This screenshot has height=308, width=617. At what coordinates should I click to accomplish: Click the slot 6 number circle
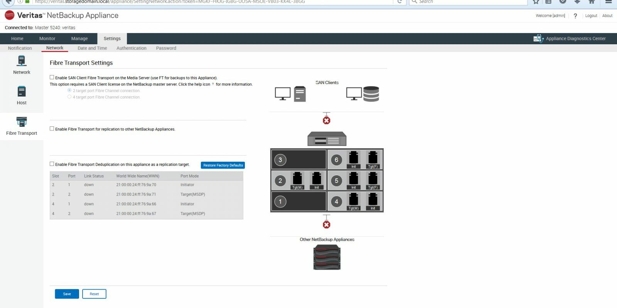pos(336,160)
